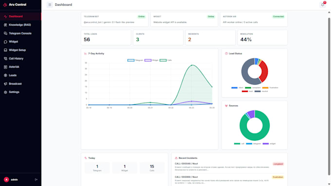
Task: Toggle the Widget series in chart legend
Action: 151,60
